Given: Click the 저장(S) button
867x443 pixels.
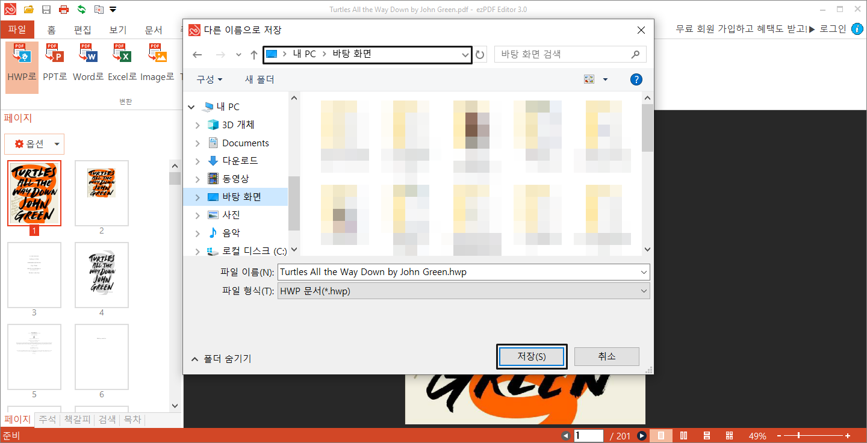Looking at the screenshot, I should [532, 356].
